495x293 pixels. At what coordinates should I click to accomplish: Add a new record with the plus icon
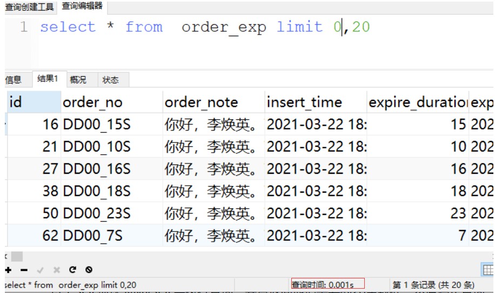tap(8, 270)
